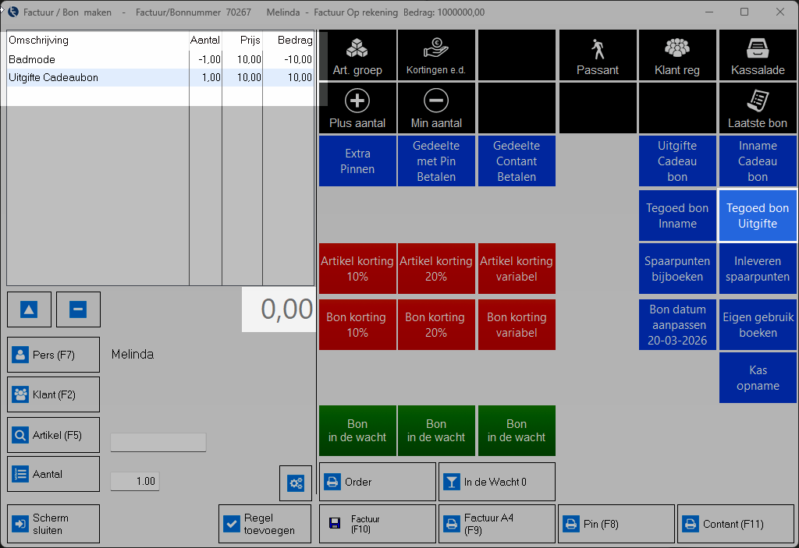The width and height of the screenshot is (799, 548).
Task: Decrease quantity with Min aantal
Action: pyautogui.click(x=436, y=109)
